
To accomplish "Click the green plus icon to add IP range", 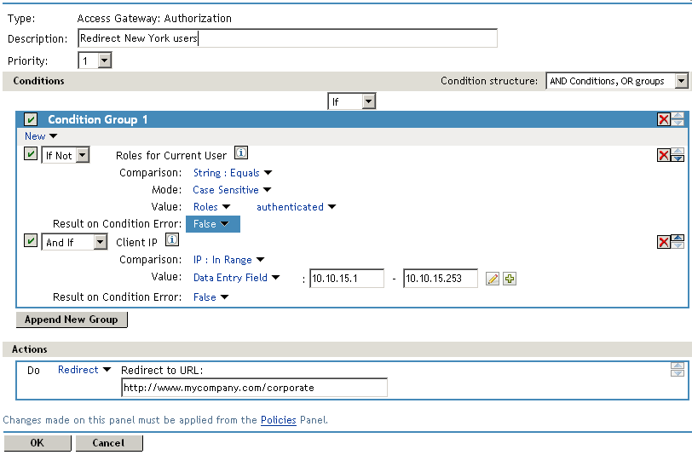I will 510,279.
